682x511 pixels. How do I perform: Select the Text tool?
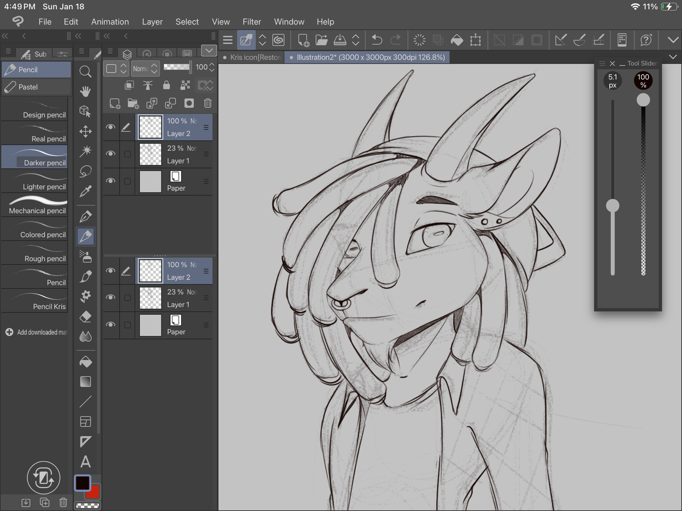85,462
